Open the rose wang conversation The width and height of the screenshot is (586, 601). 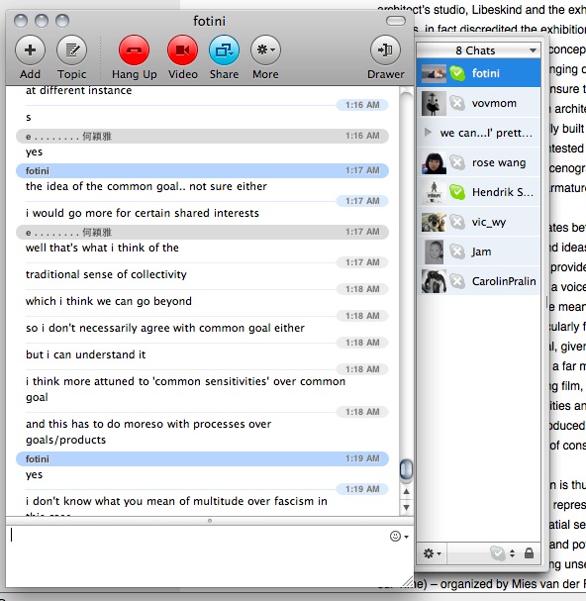pyautogui.click(x=478, y=162)
